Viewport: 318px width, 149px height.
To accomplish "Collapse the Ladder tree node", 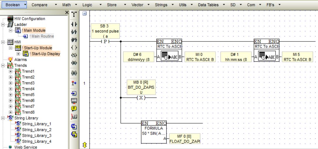I will pos(3,25).
